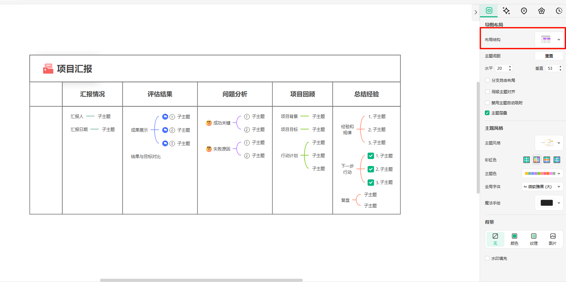The height and width of the screenshot is (282, 566).
Task: Select 颜色 color background option
Action: (515, 239)
